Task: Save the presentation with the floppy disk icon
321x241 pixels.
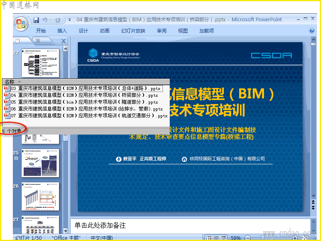Action: tap(36, 20)
